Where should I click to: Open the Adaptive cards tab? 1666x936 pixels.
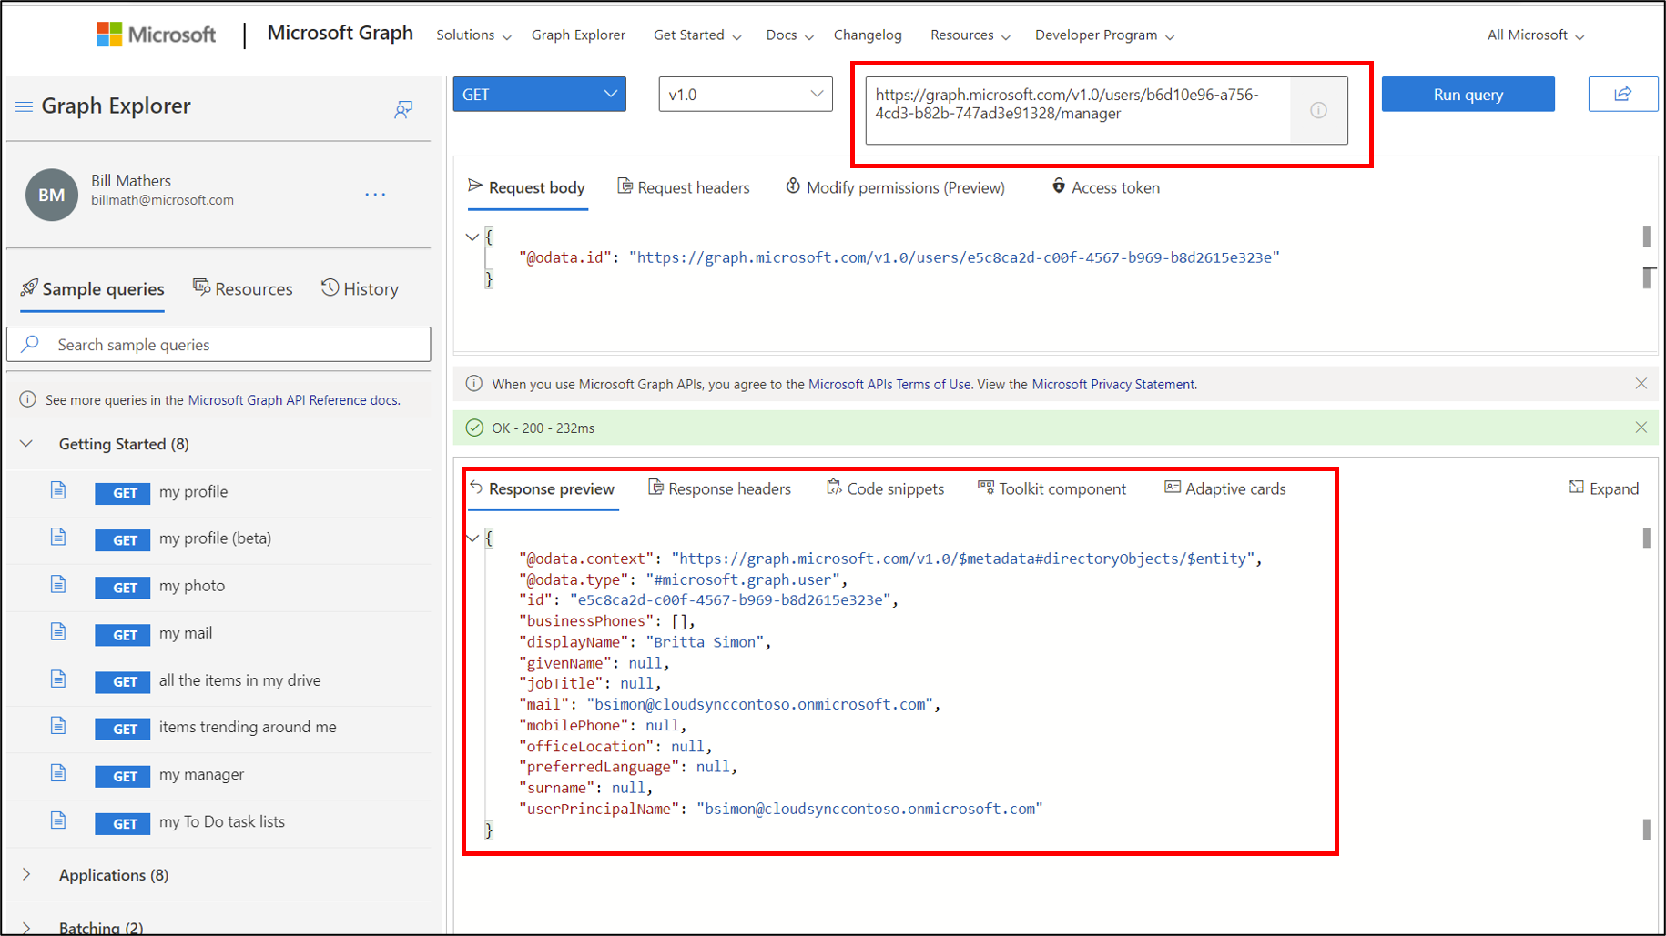tap(1225, 488)
